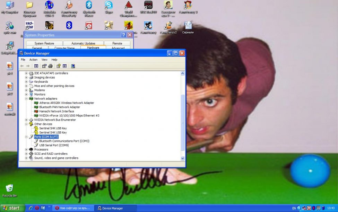Click the Scan for hardware changes icon
Screen dimensions: 338x212
(73, 66)
